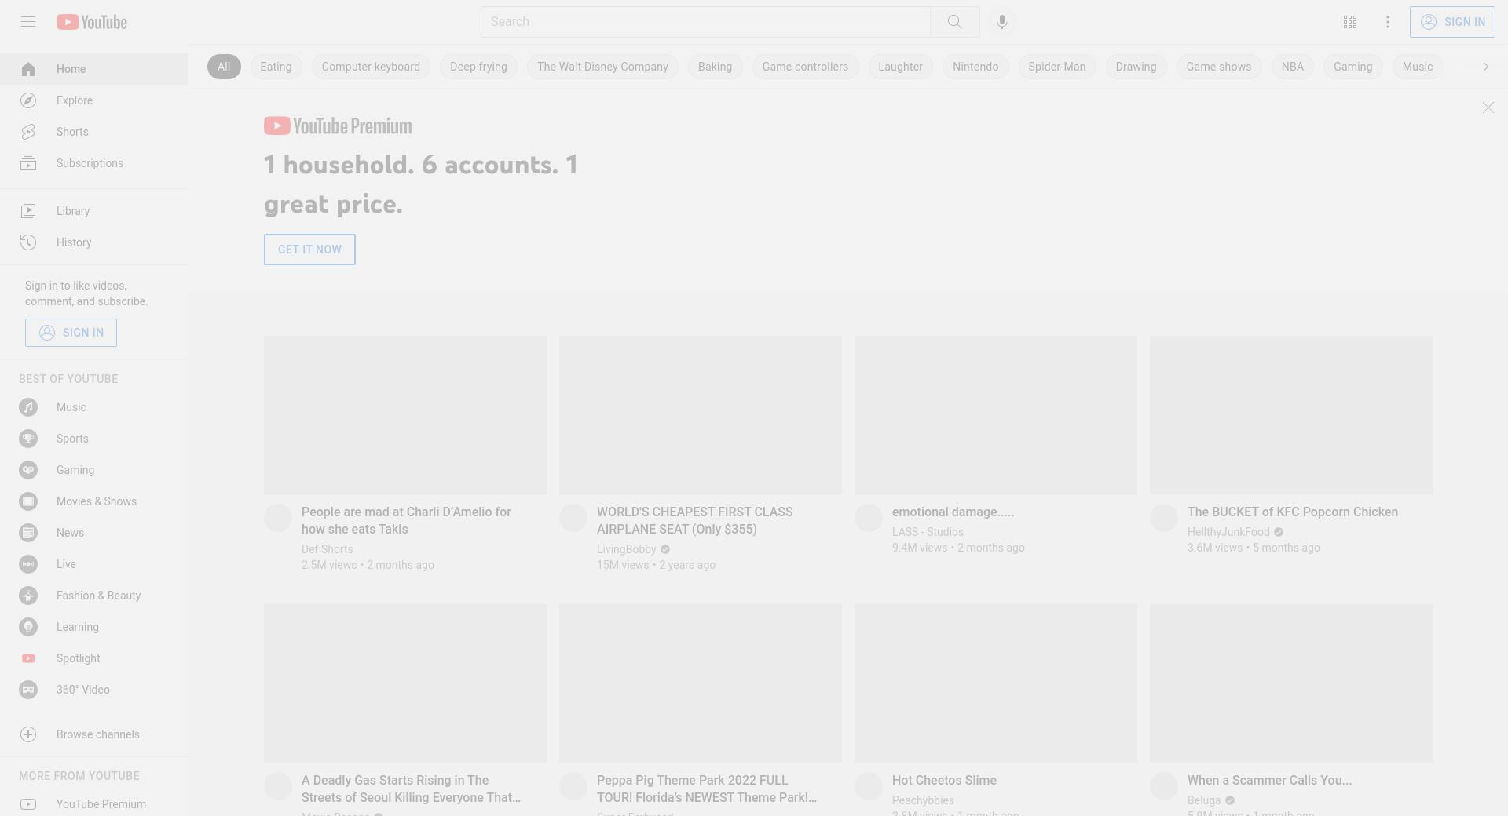Open Subscriptions in the sidebar
Viewport: 1508px width, 816px height.
[x=94, y=163]
